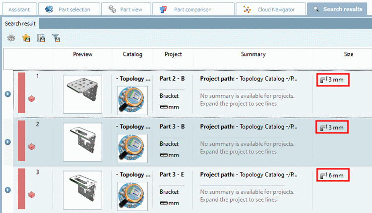Click the Summary column header
This screenshot has height=213, width=372.
coord(253,54)
